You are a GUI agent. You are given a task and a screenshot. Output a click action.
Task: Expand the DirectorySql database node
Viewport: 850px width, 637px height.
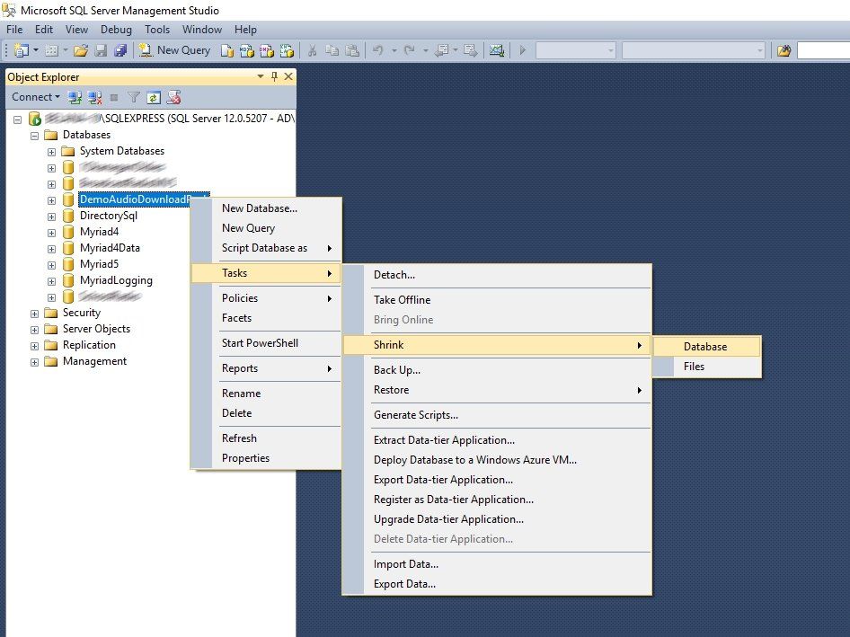click(51, 217)
